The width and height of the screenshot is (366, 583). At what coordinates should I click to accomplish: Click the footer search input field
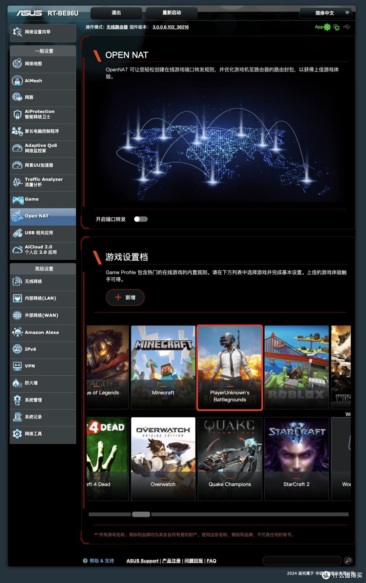point(302,561)
